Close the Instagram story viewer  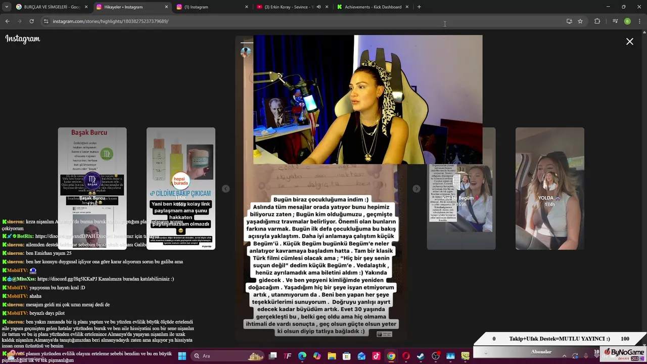click(x=629, y=41)
